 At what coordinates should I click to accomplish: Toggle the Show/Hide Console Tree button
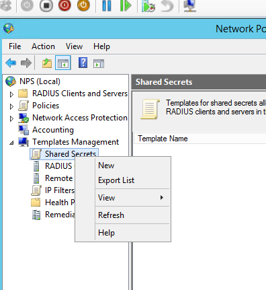(63, 63)
